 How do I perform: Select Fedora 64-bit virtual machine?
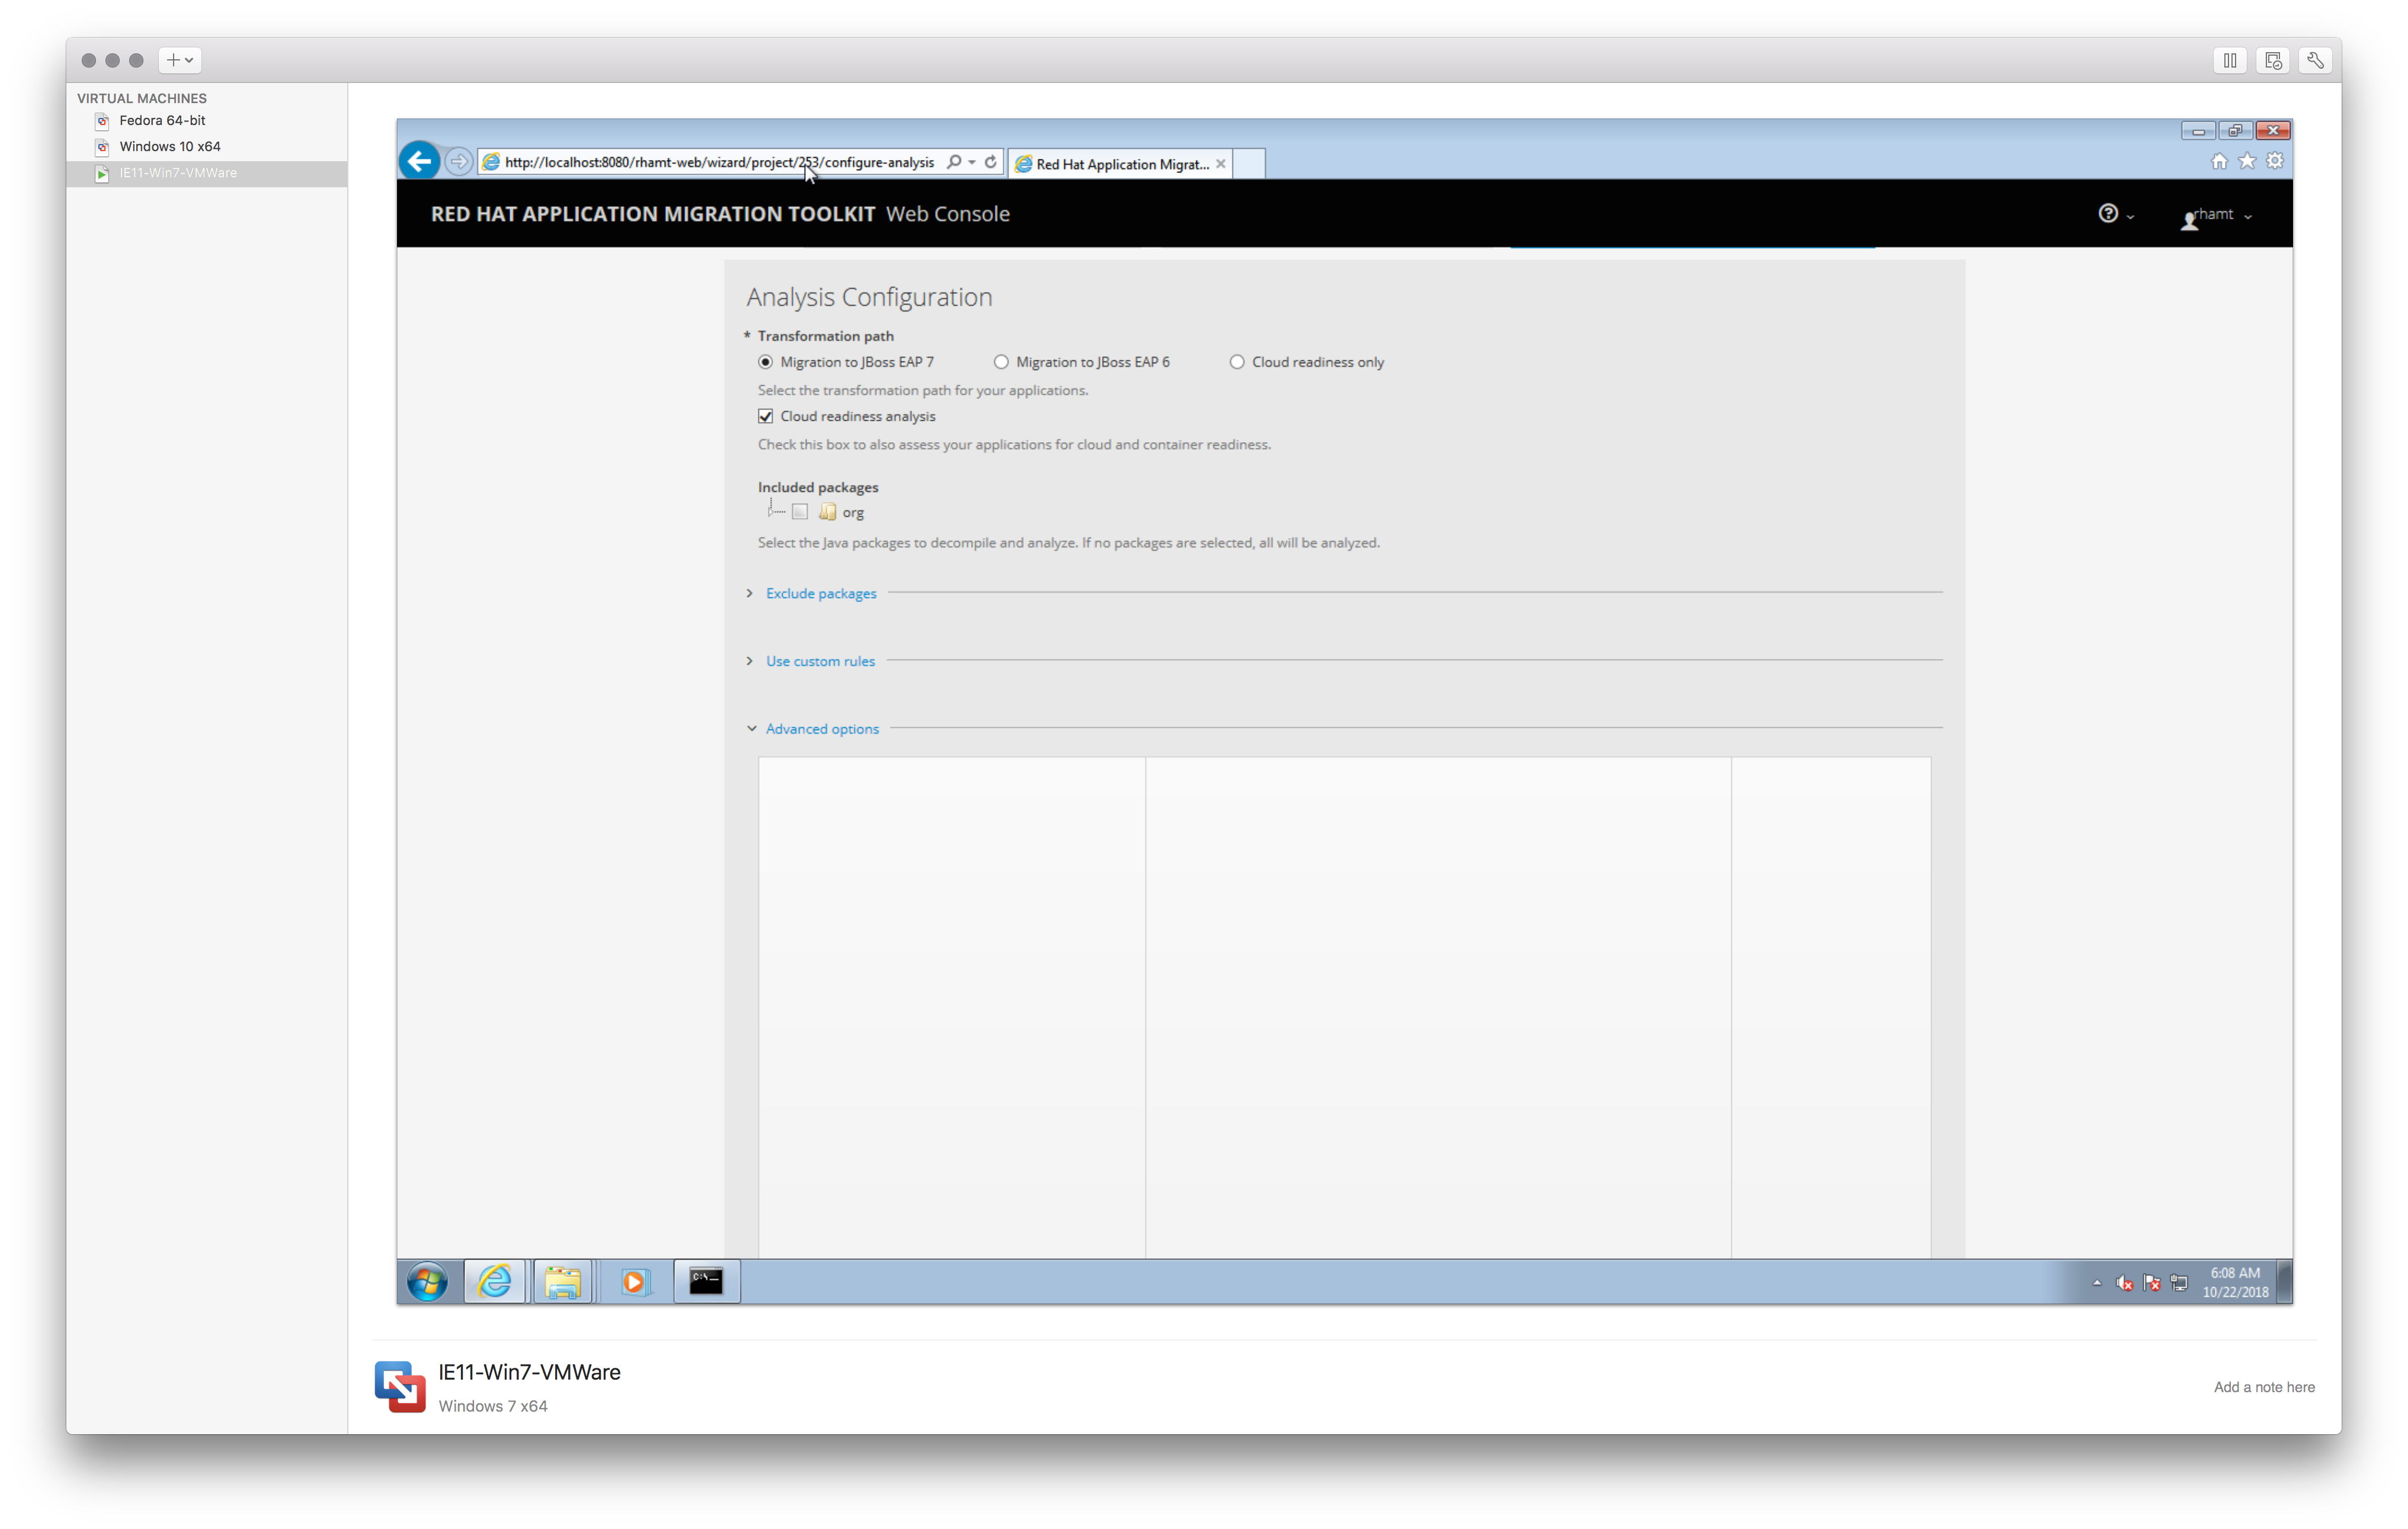pos(162,120)
